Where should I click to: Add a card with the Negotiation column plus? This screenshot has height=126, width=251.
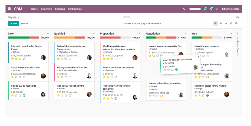pos(185,33)
